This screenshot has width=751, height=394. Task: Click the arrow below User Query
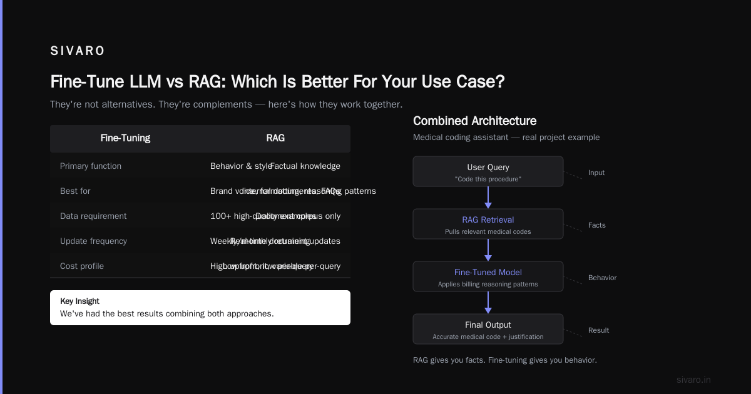coord(488,198)
